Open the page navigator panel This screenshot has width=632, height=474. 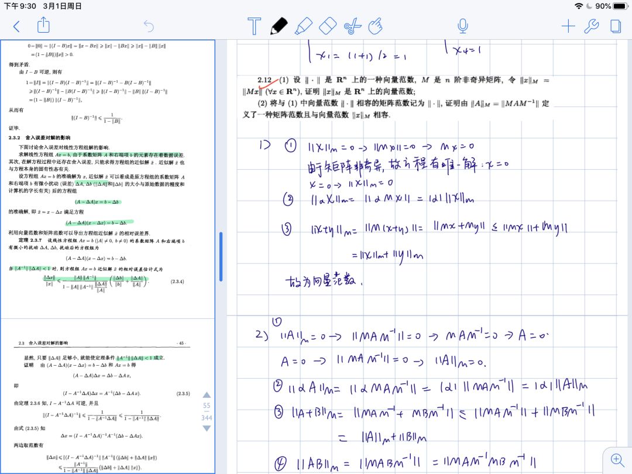[615, 26]
